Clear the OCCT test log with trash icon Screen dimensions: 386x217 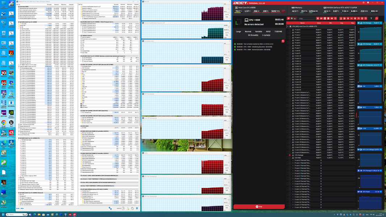tap(283, 41)
